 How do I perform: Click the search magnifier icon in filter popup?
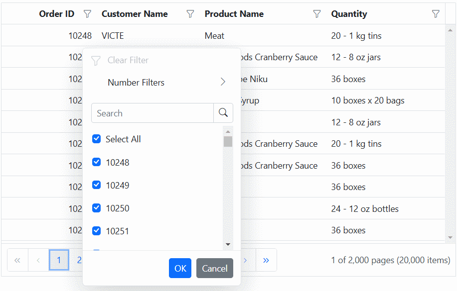pyautogui.click(x=223, y=113)
